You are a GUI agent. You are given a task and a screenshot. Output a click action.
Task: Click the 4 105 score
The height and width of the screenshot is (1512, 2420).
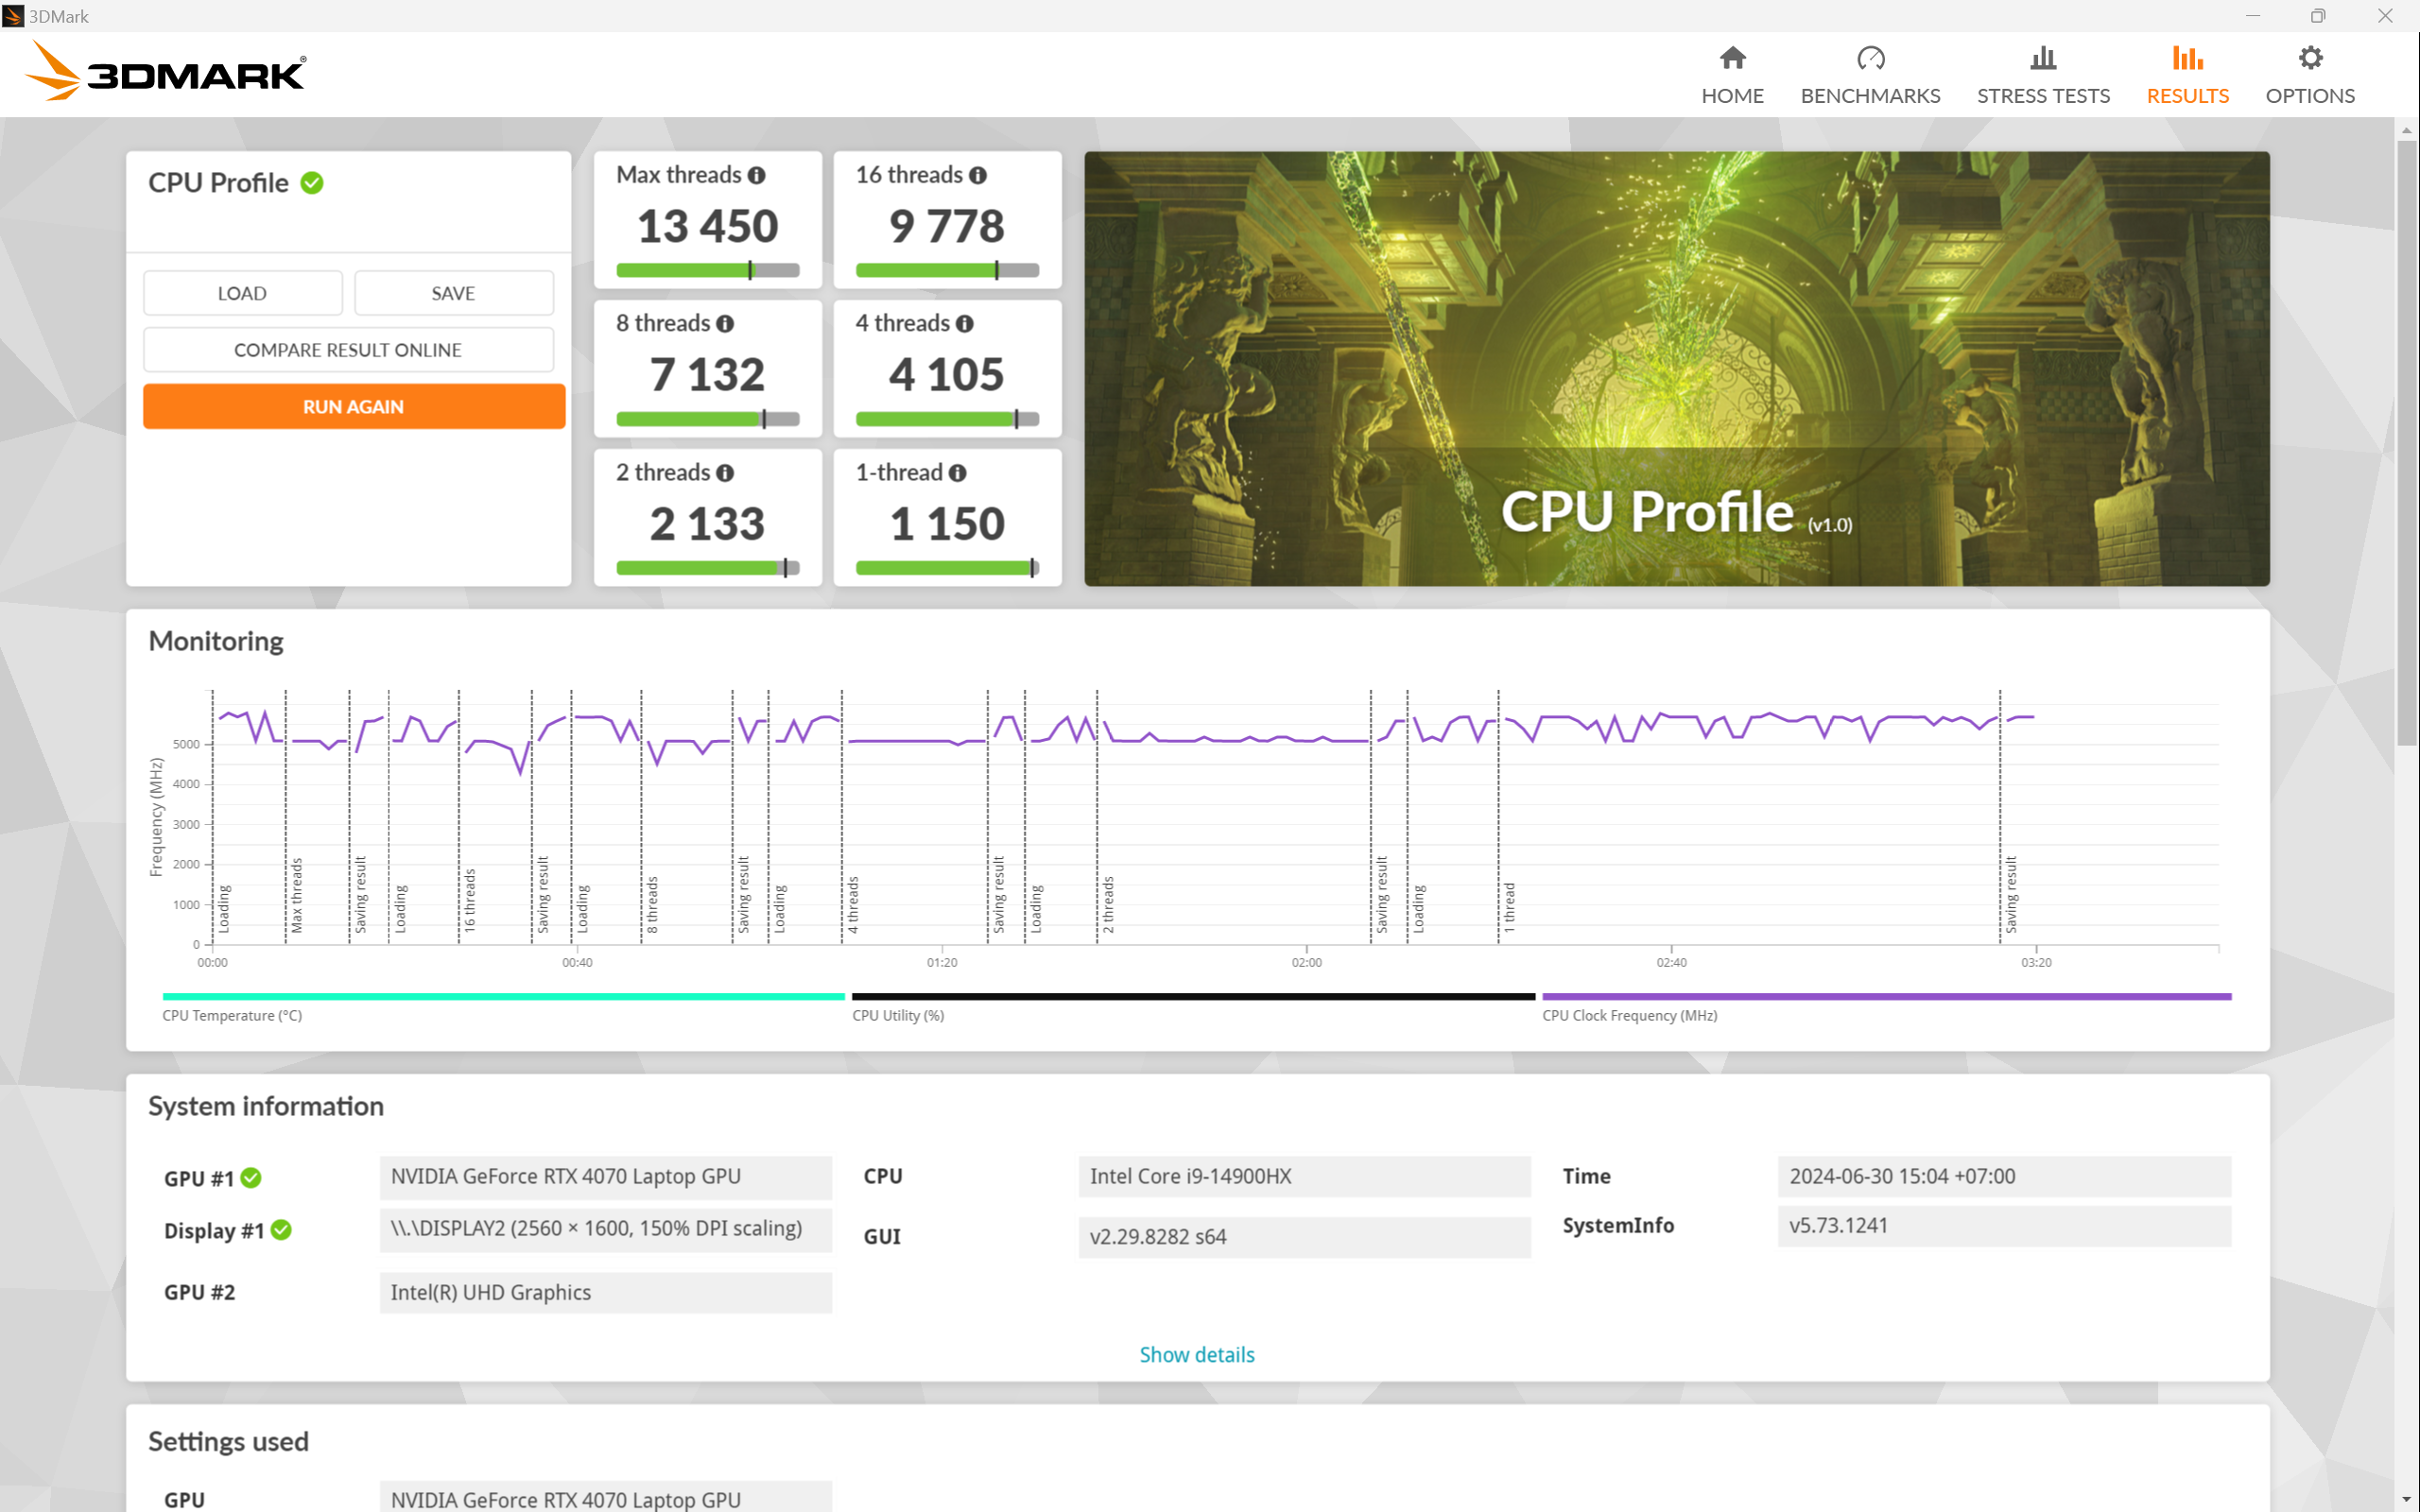click(947, 375)
